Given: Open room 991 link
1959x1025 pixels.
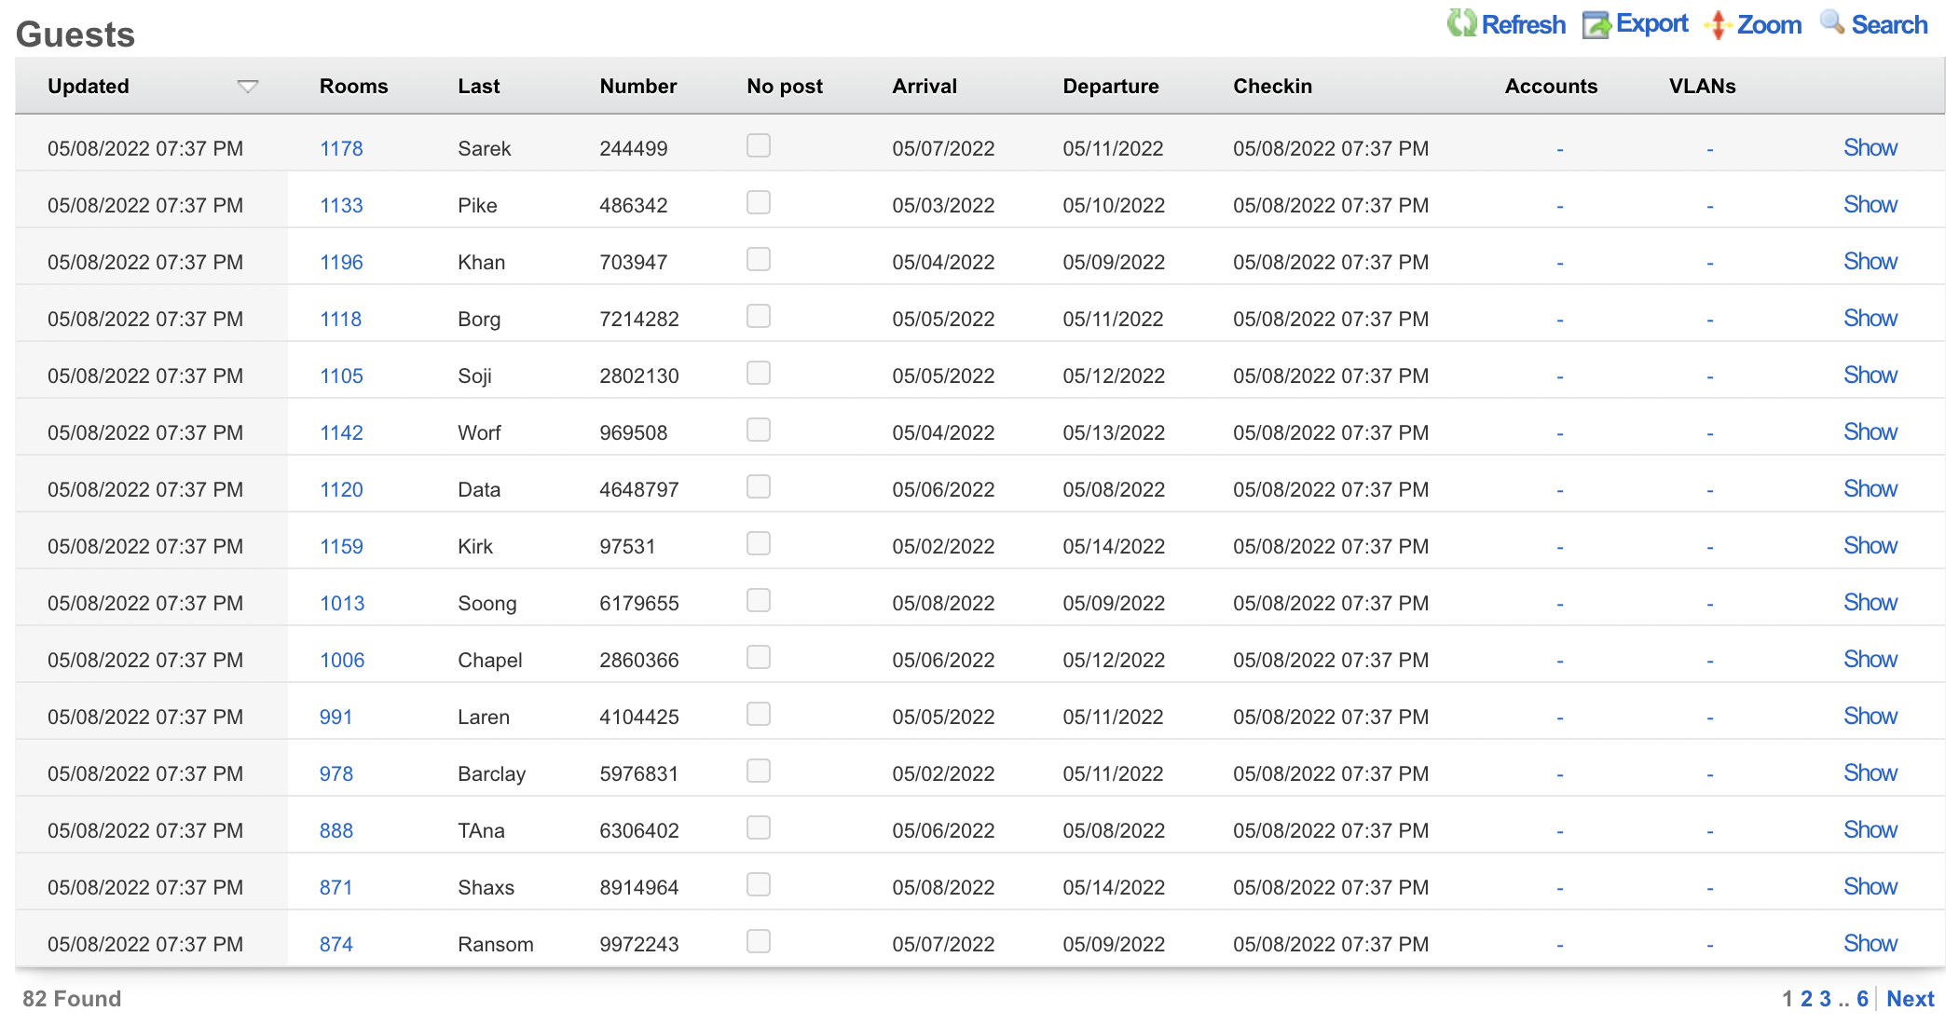Looking at the screenshot, I should 336,717.
